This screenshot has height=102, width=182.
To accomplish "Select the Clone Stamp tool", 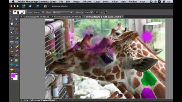I will click(12, 51).
